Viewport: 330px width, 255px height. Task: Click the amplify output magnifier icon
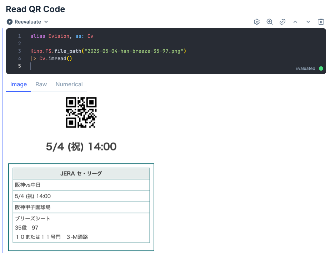pyautogui.click(x=269, y=22)
